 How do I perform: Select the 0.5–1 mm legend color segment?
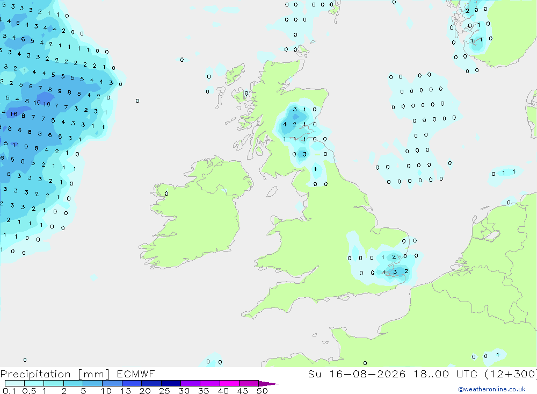click(34, 383)
